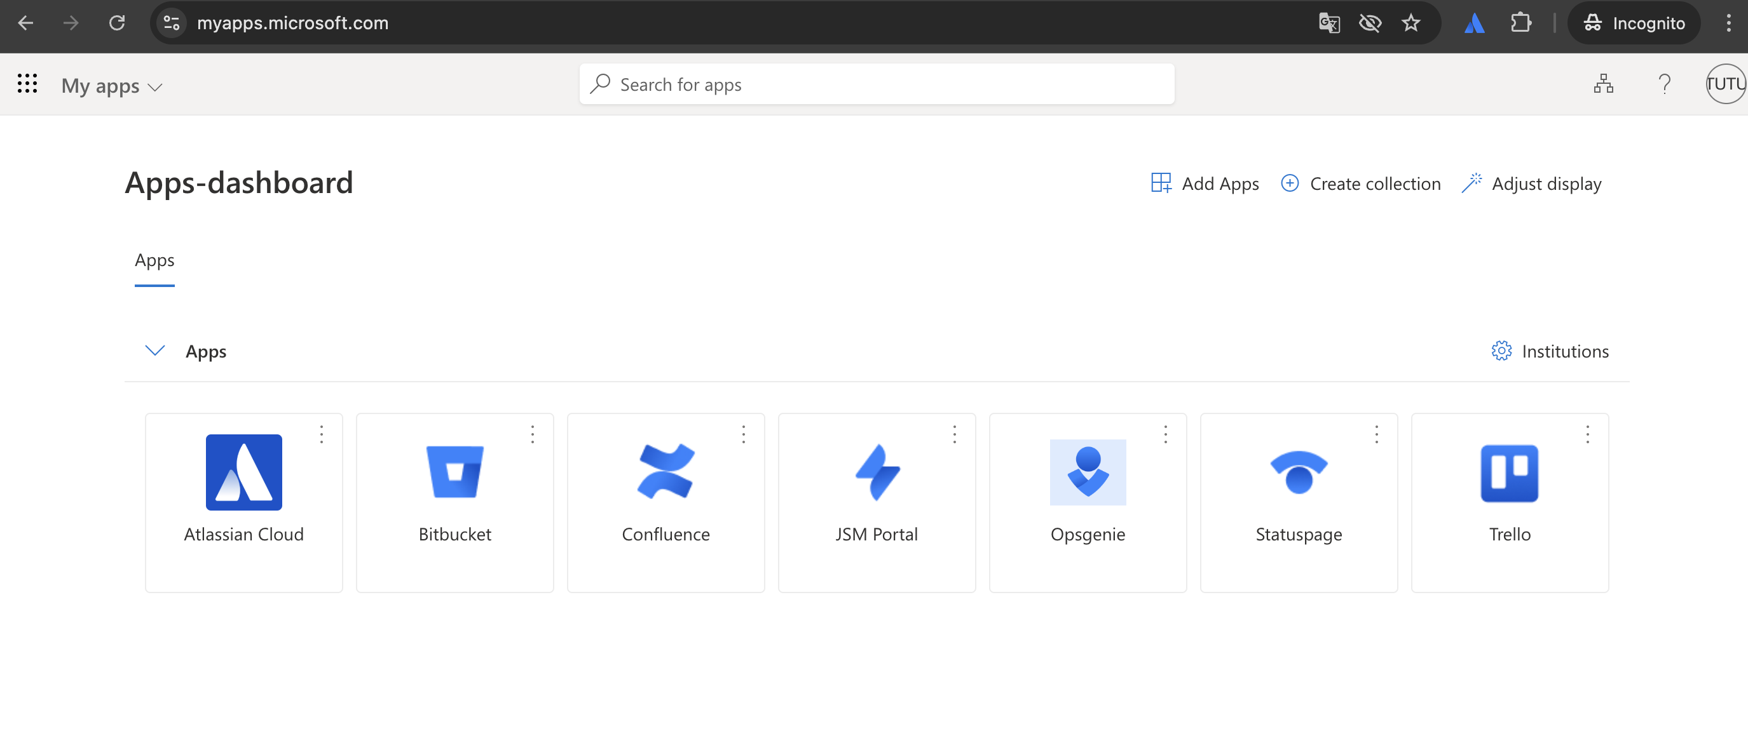Click the Institutions gear icon
The height and width of the screenshot is (743, 1748).
coord(1501,351)
